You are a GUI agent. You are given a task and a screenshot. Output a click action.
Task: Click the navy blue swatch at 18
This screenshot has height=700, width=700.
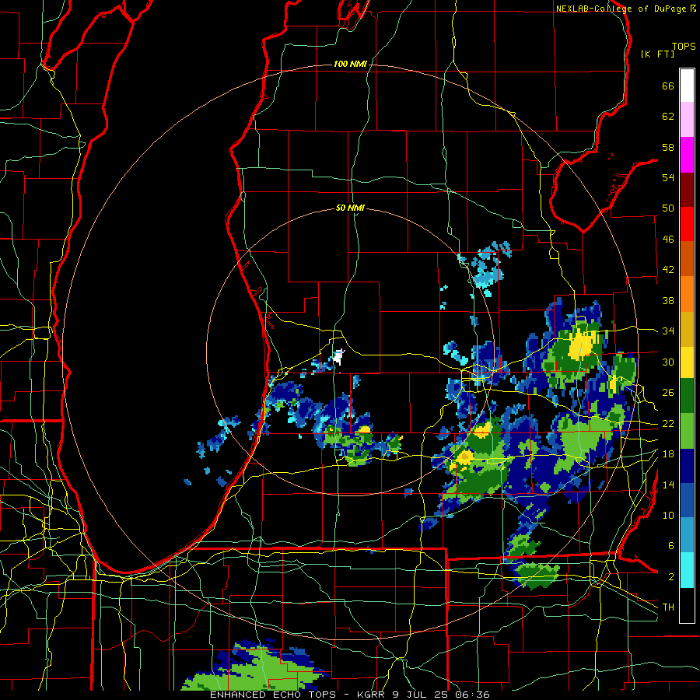point(687,466)
